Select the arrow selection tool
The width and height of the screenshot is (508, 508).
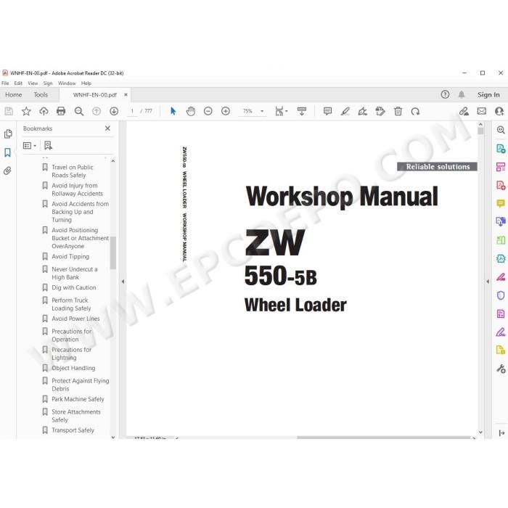[173, 112]
